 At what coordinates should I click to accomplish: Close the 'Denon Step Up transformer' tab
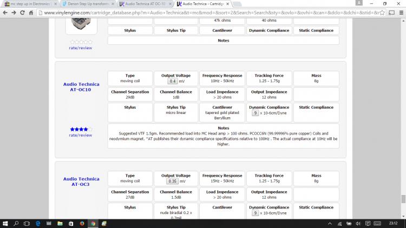tap(113, 4)
